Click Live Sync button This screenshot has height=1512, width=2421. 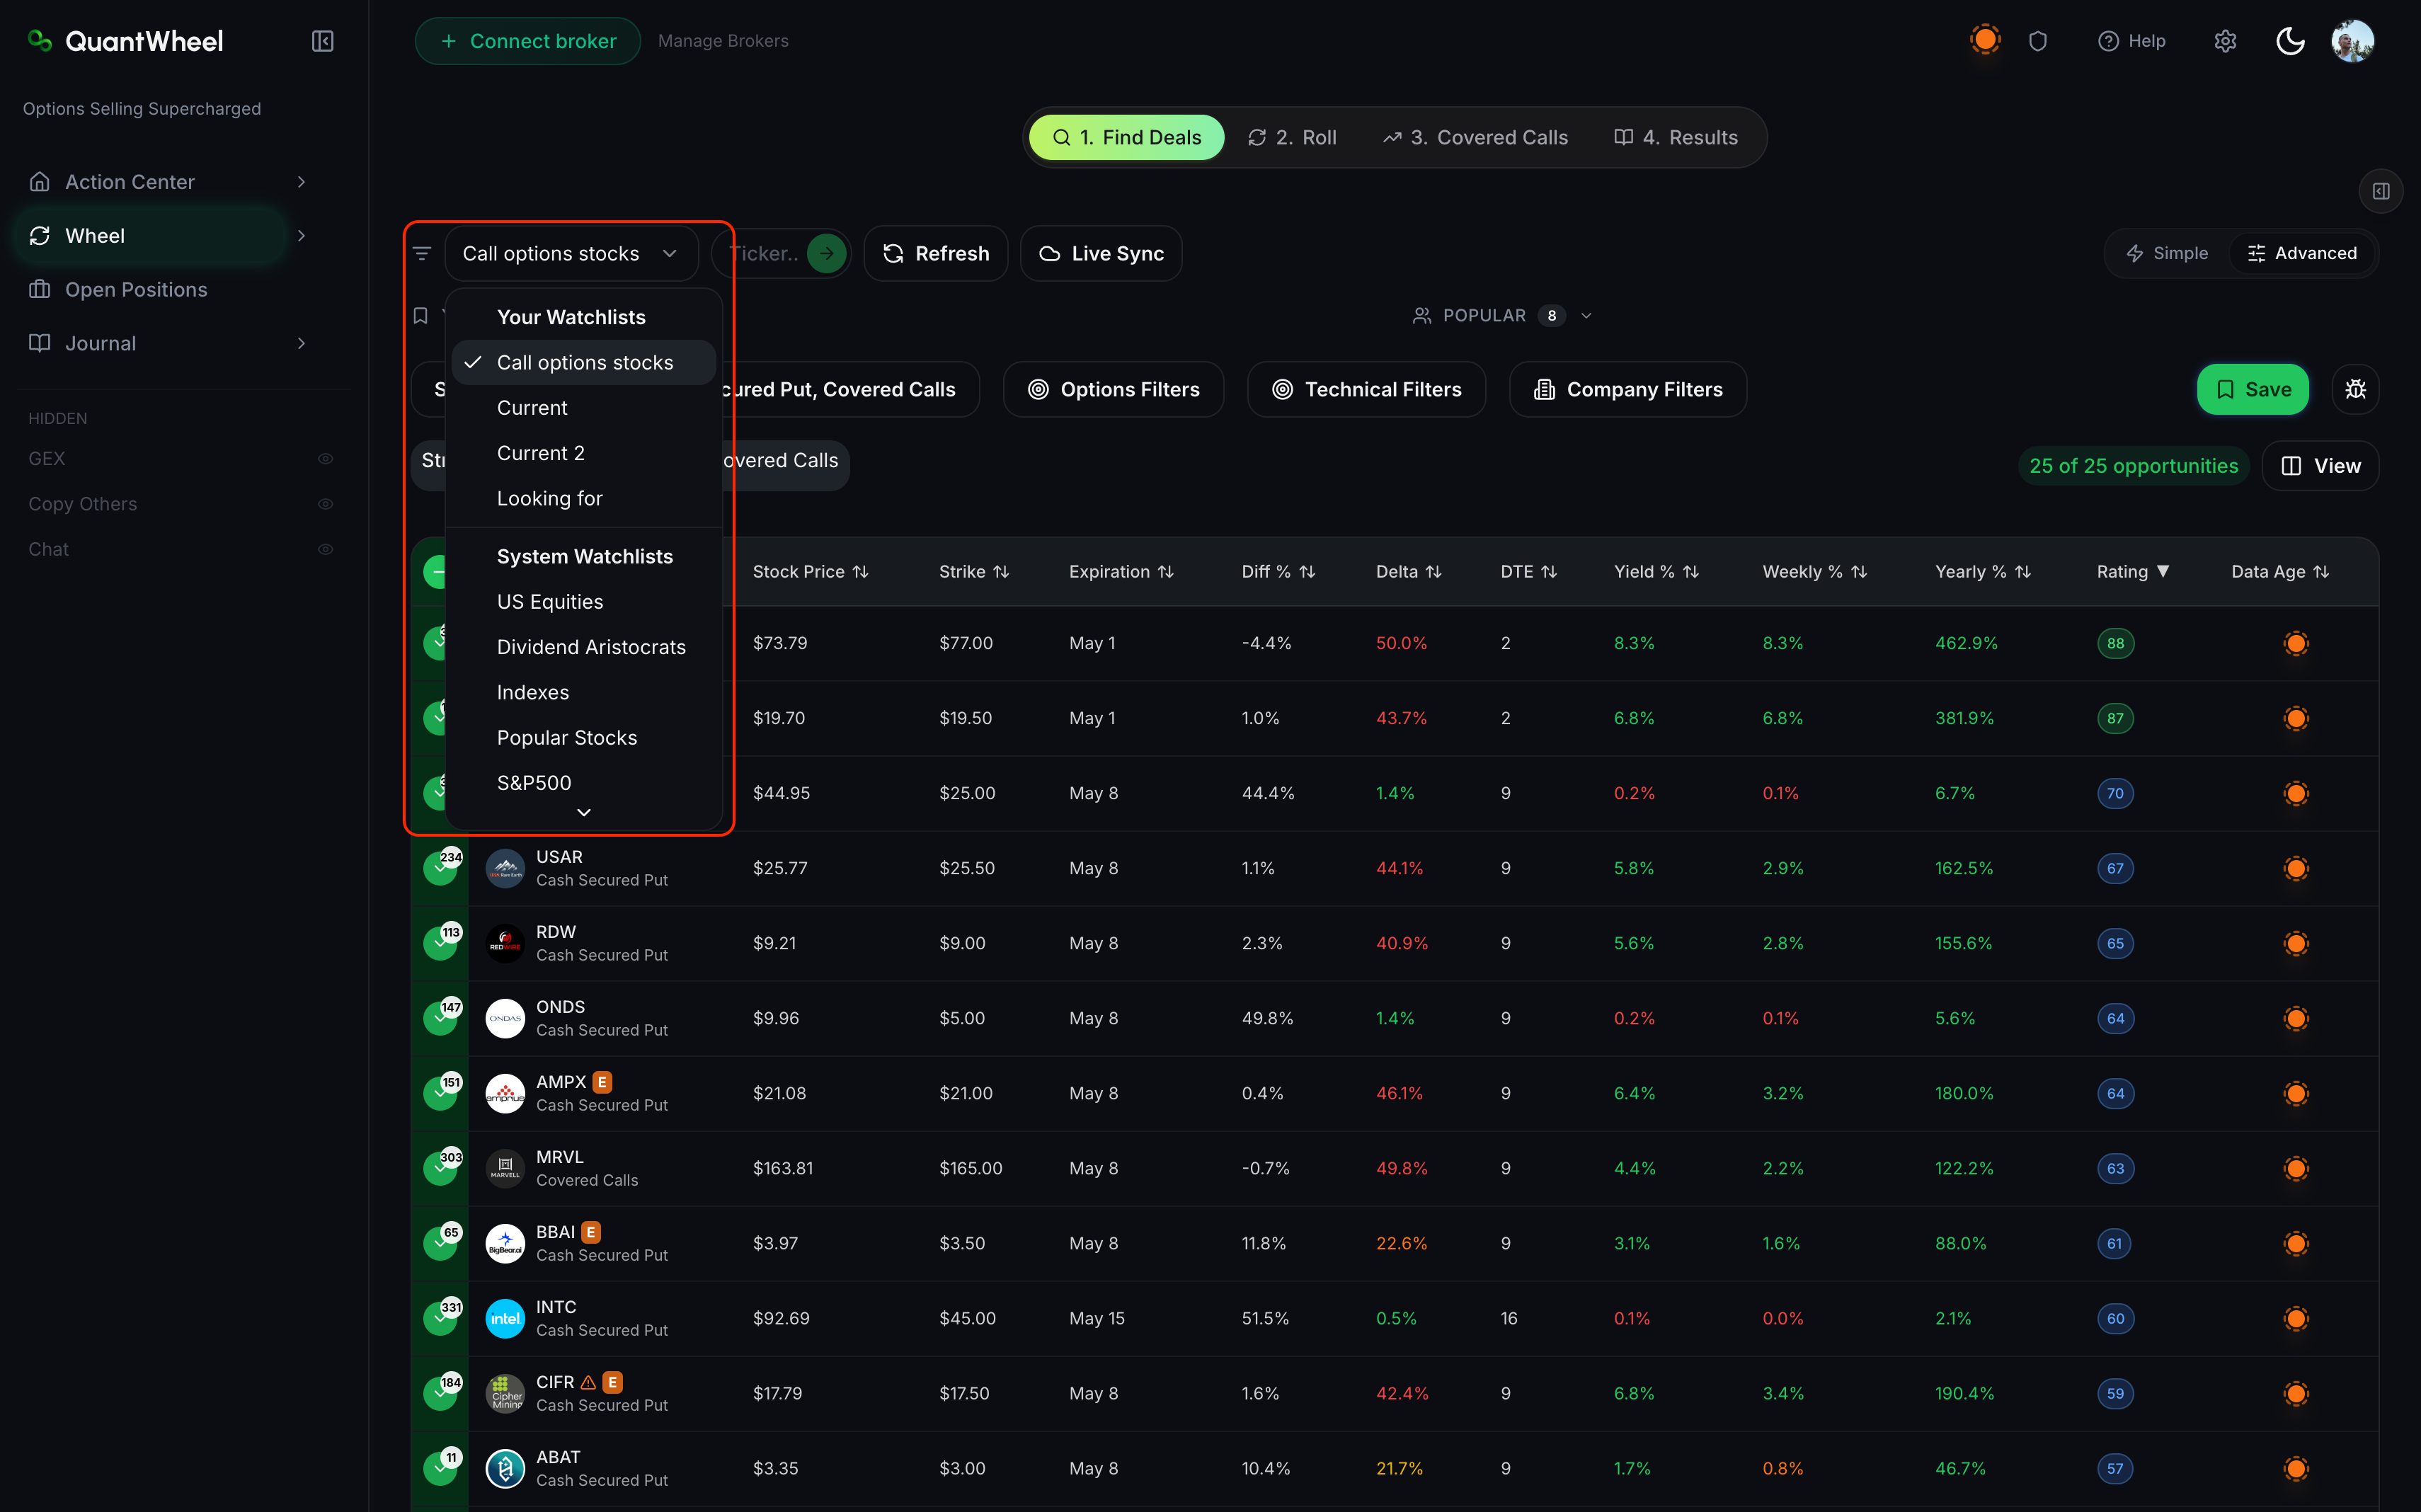pyautogui.click(x=1101, y=254)
